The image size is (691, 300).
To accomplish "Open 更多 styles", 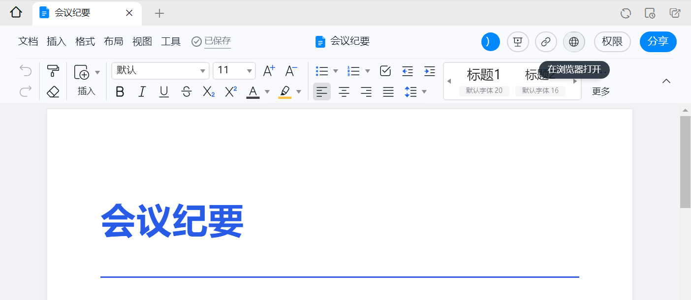I will coord(601,91).
